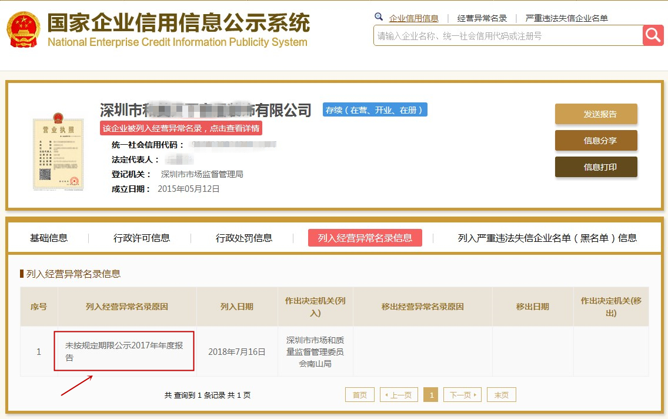The image size is (668, 419).
Task: Click the 信息分享 button
Action: click(x=596, y=140)
